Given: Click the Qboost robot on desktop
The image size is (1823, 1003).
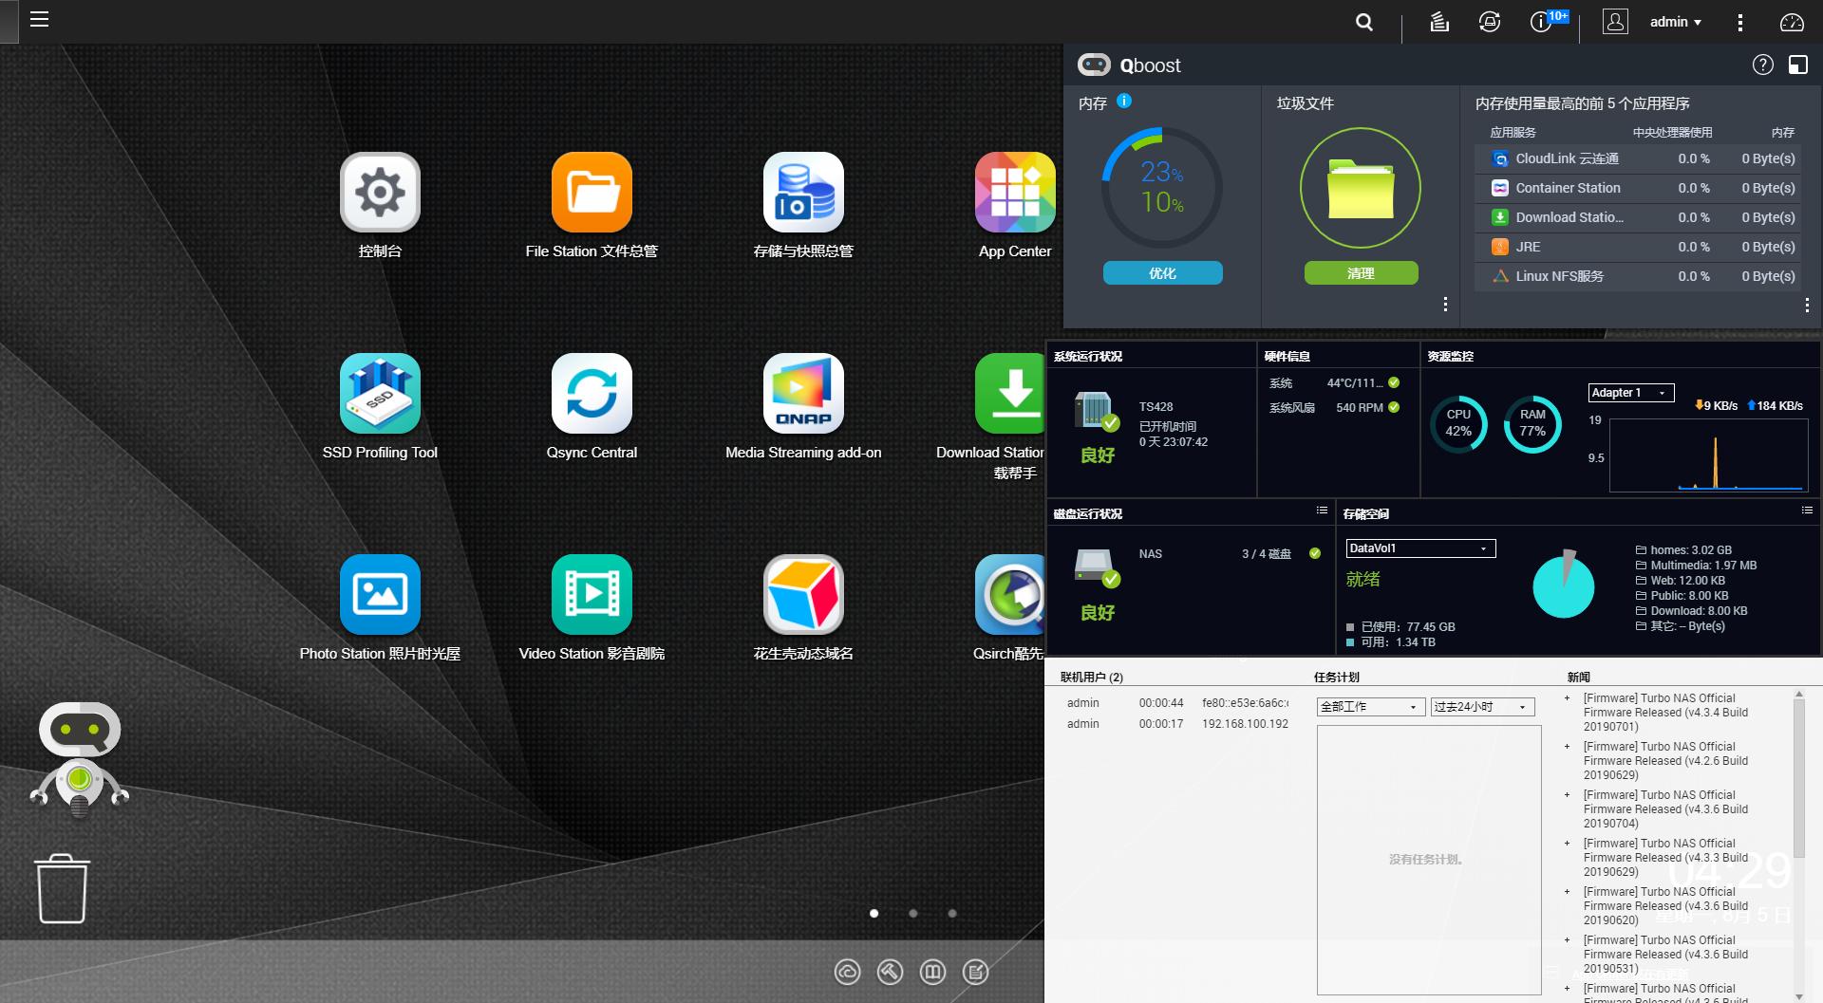Looking at the screenshot, I should [80, 759].
